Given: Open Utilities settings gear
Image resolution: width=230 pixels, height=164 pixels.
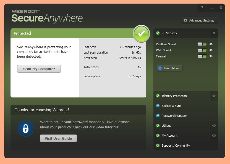Looking at the screenshot, I should coord(214,126).
